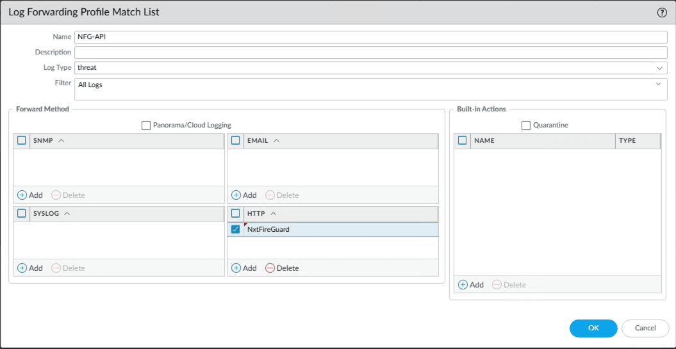
Task: Enable the Quarantine checkbox
Action: pyautogui.click(x=526, y=126)
